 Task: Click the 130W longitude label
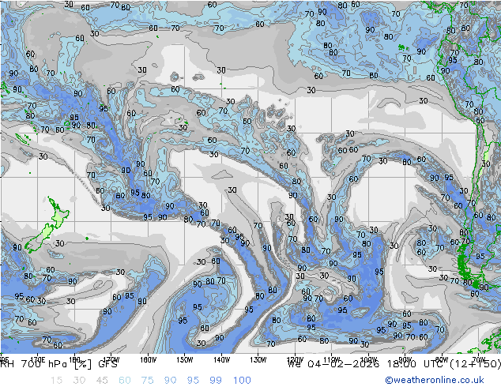[x=258, y=360]
